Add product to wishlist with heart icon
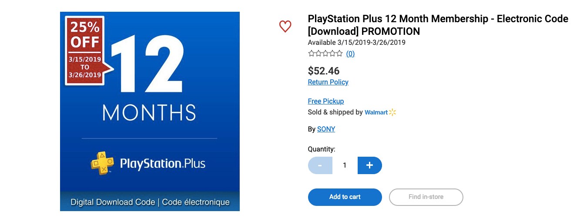 (x=285, y=27)
